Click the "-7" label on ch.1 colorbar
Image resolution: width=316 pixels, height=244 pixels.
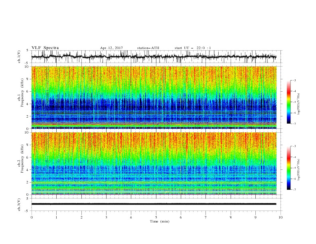(x=294, y=124)
